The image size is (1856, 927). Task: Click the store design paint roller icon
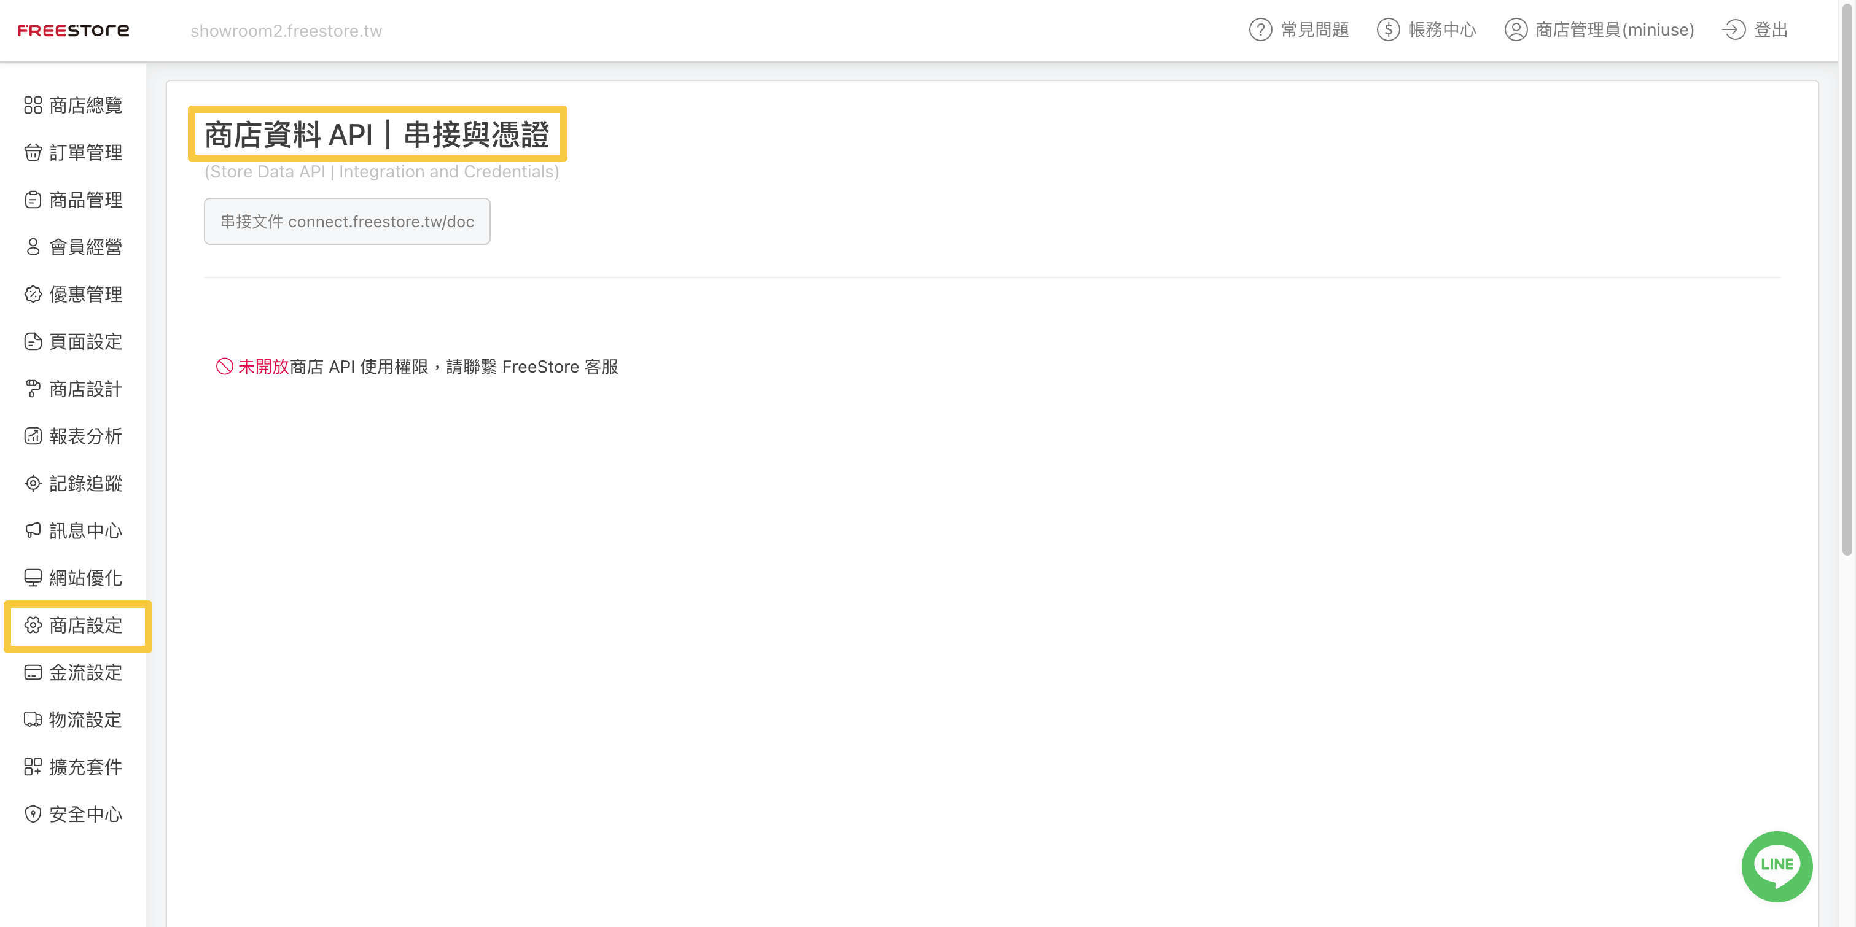[33, 389]
